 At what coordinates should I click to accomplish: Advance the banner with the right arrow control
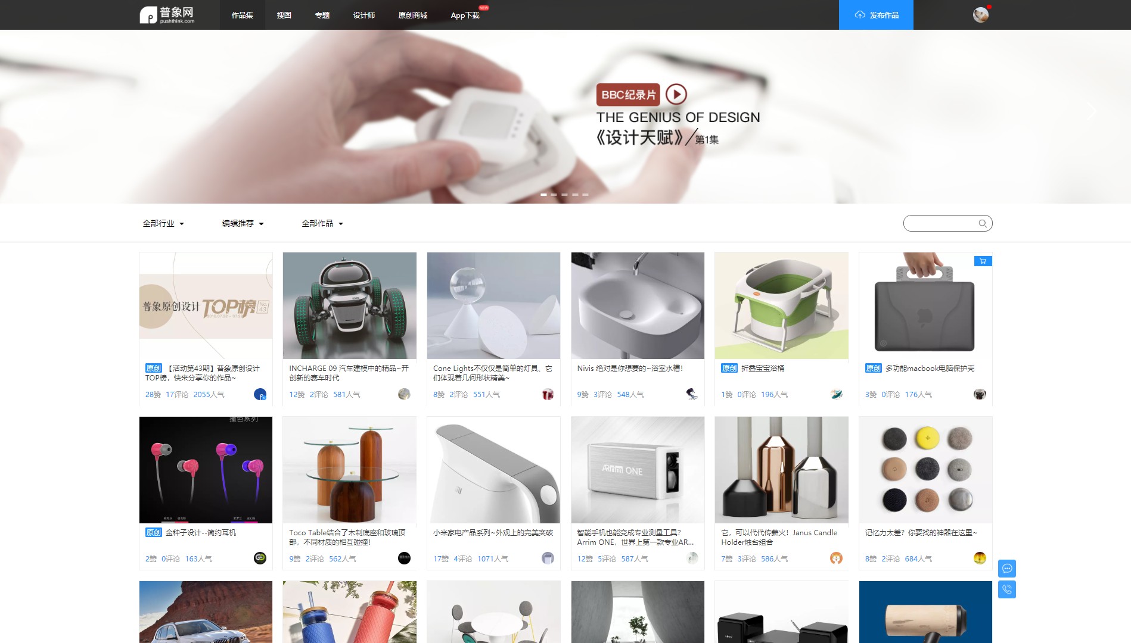point(1092,111)
